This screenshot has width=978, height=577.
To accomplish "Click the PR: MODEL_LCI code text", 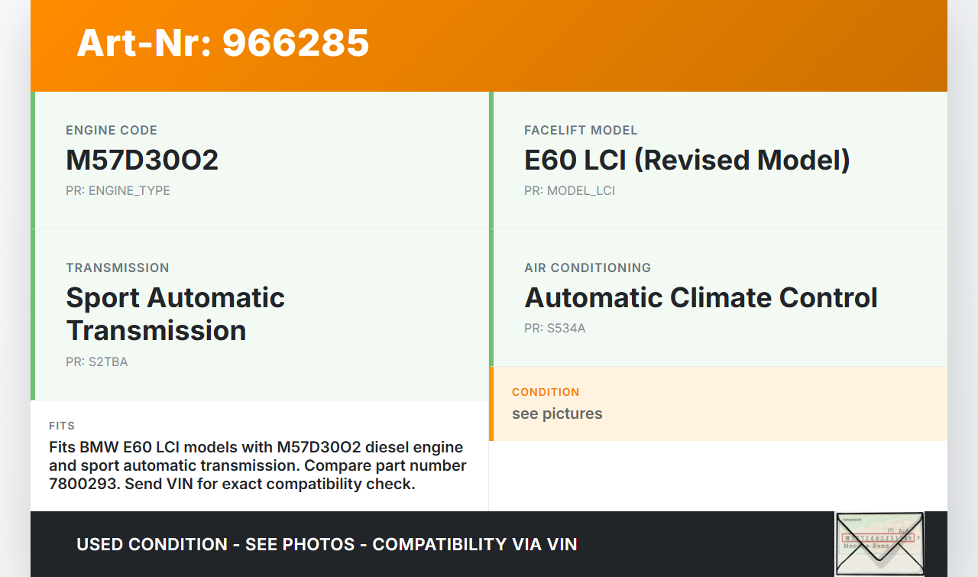I will pyautogui.click(x=569, y=190).
